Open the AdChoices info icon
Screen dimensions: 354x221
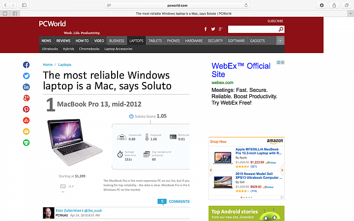point(279,62)
